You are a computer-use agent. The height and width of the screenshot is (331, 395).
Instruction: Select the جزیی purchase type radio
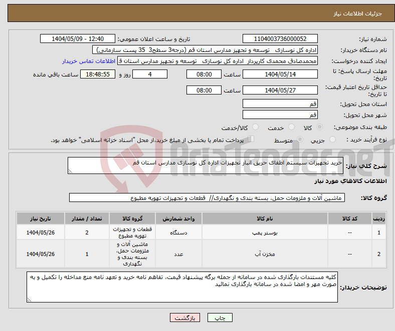pos(332,139)
